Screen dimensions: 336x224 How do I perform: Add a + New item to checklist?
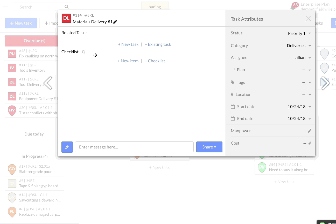128,61
